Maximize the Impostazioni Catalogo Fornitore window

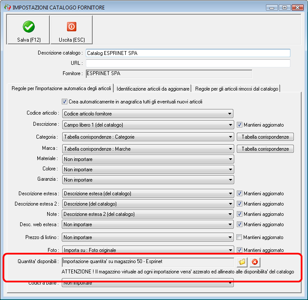click(x=284, y=7)
